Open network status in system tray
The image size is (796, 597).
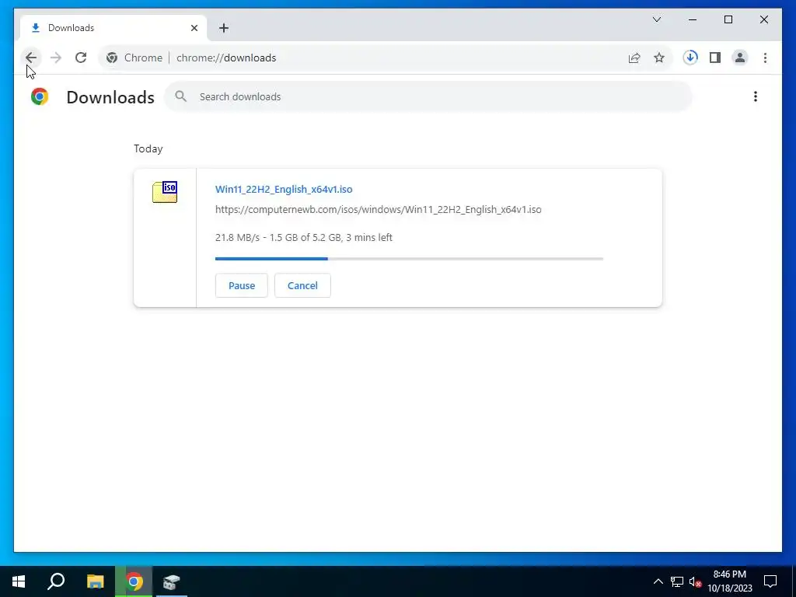tap(677, 581)
